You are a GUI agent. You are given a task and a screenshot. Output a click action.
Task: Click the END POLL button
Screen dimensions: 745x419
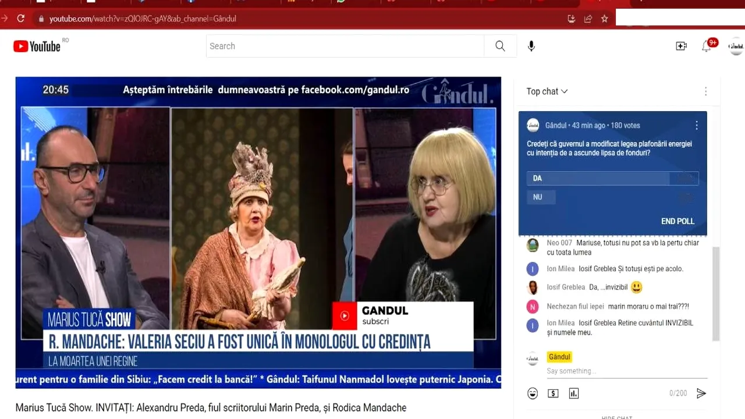[677, 221]
